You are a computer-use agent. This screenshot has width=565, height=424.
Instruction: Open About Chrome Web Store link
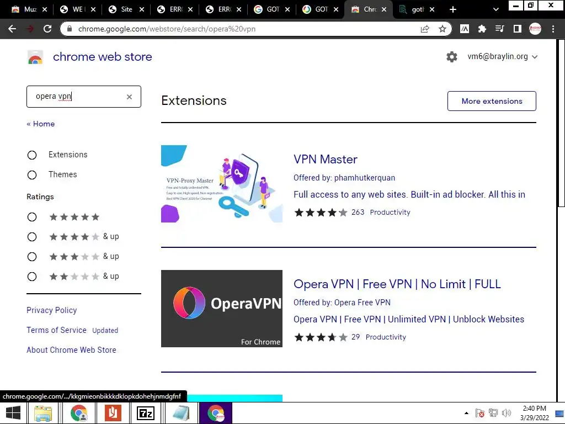tap(71, 349)
